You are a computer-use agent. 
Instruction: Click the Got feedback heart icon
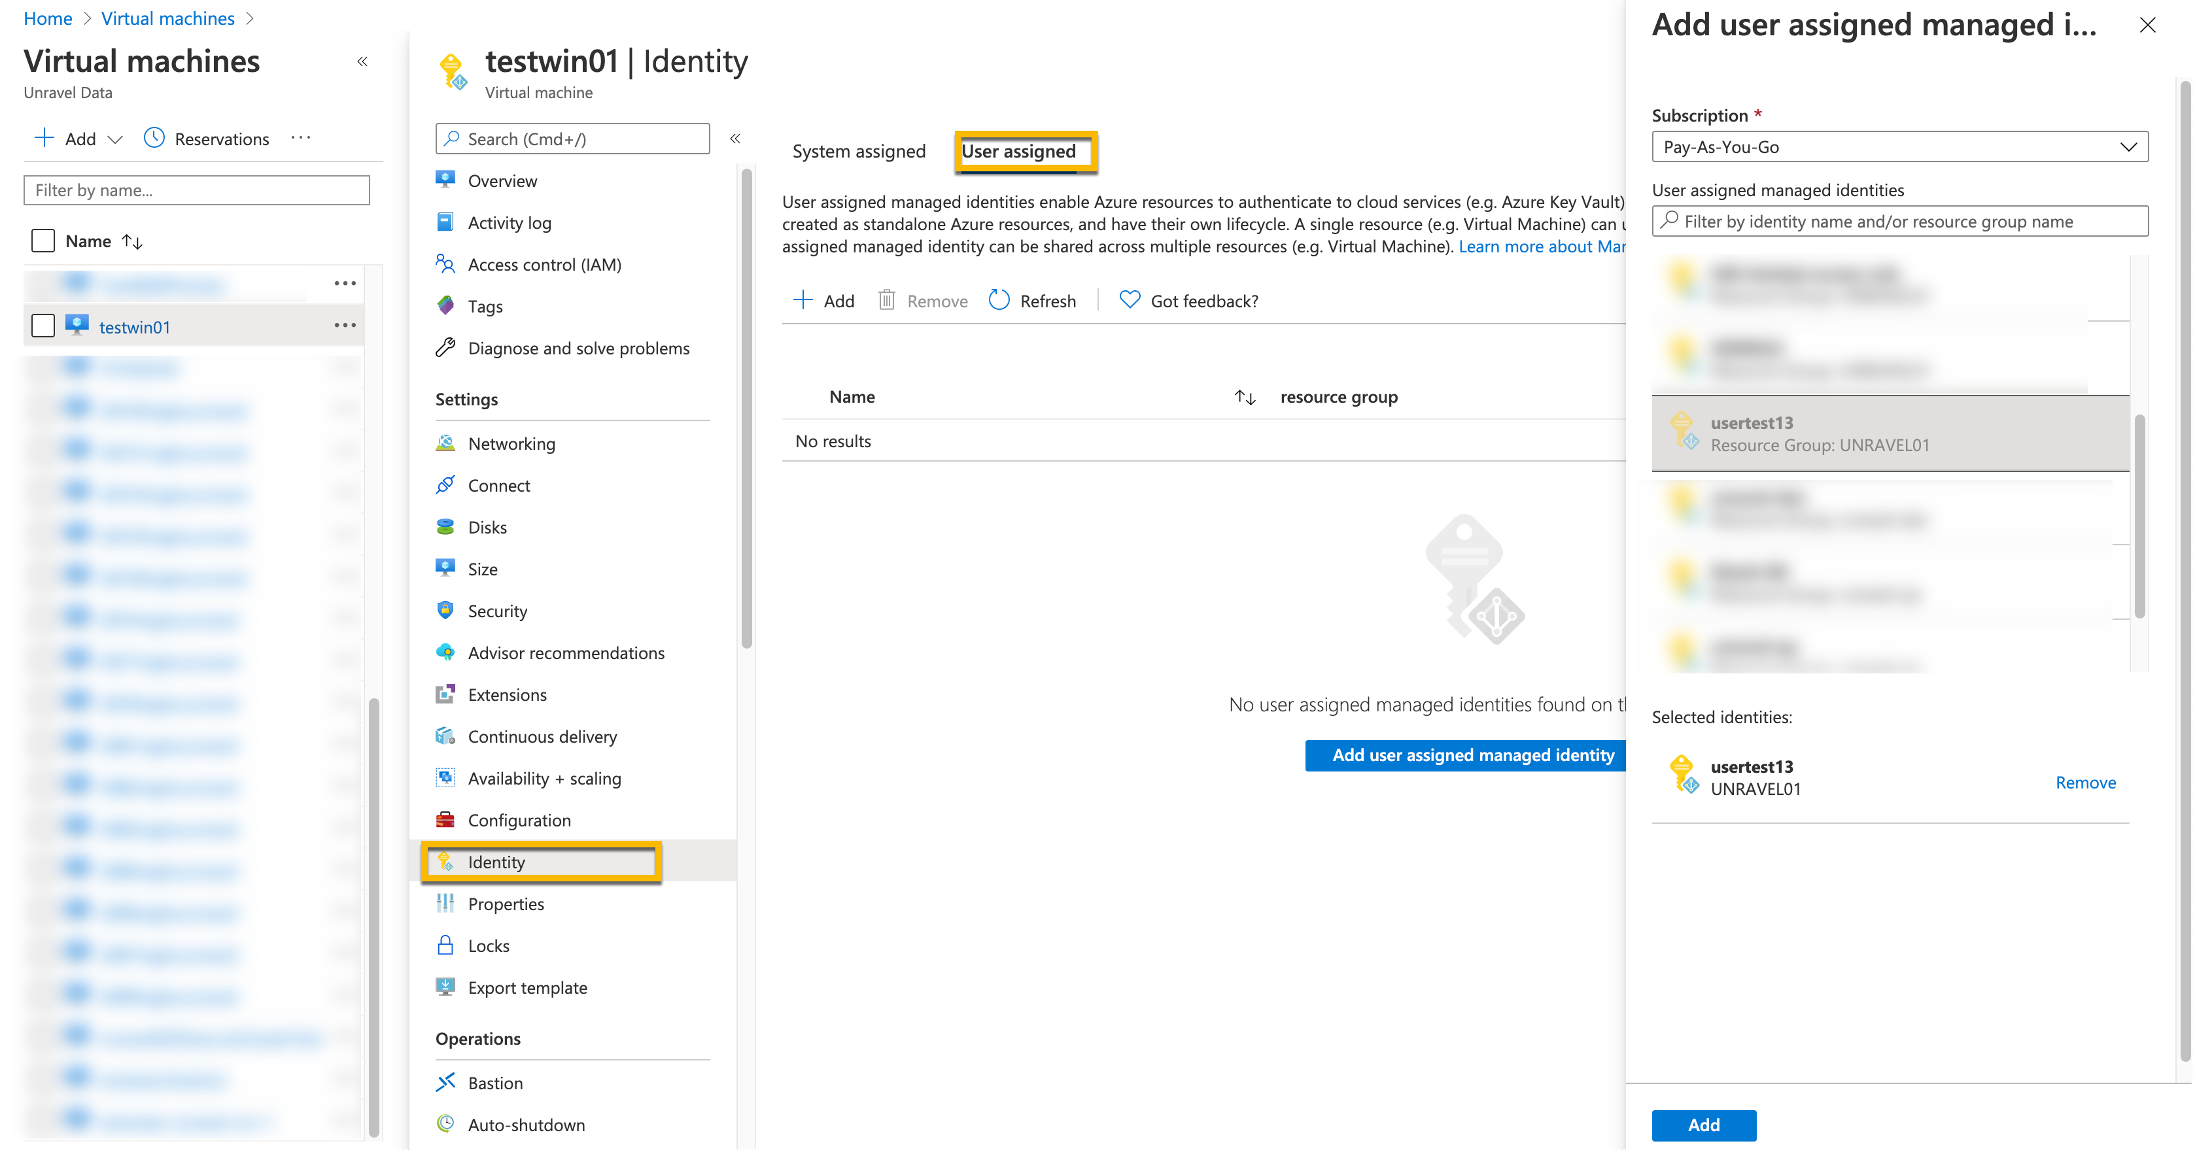pyautogui.click(x=1129, y=299)
